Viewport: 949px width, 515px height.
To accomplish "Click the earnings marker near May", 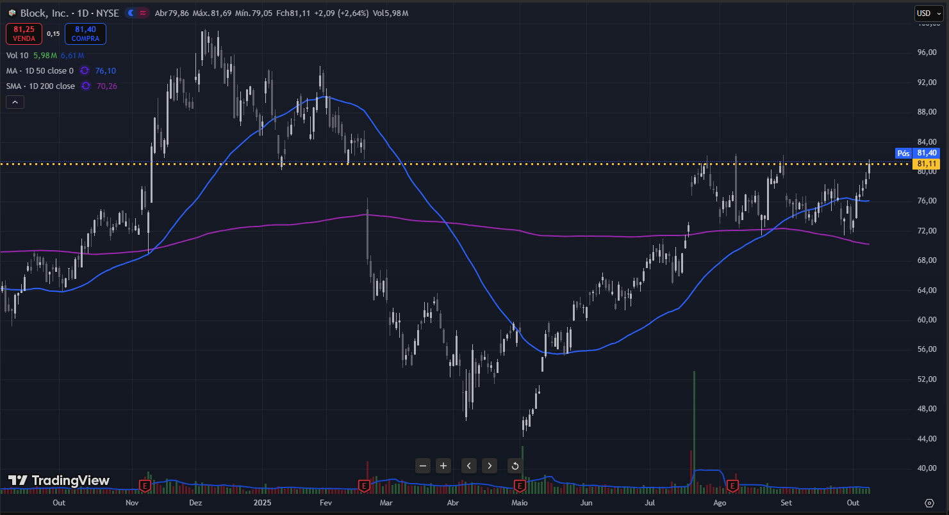I will pyautogui.click(x=520, y=486).
